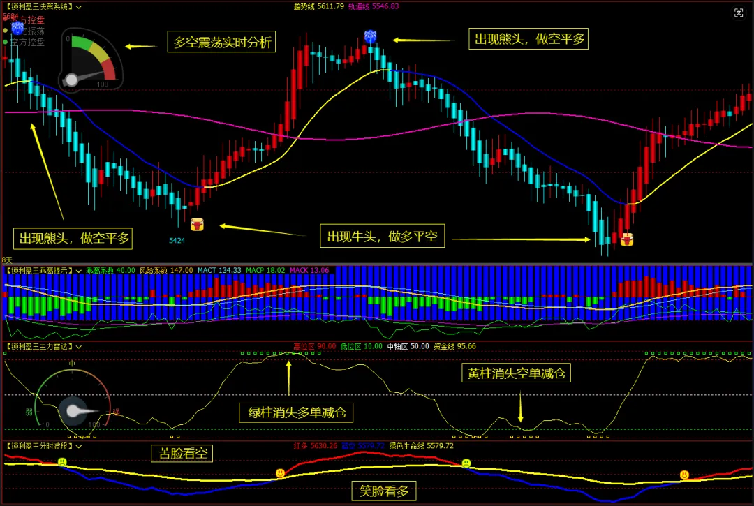754x506 pixels.
Task: Click the 轨道线 5546.83 value
Action: (374, 6)
